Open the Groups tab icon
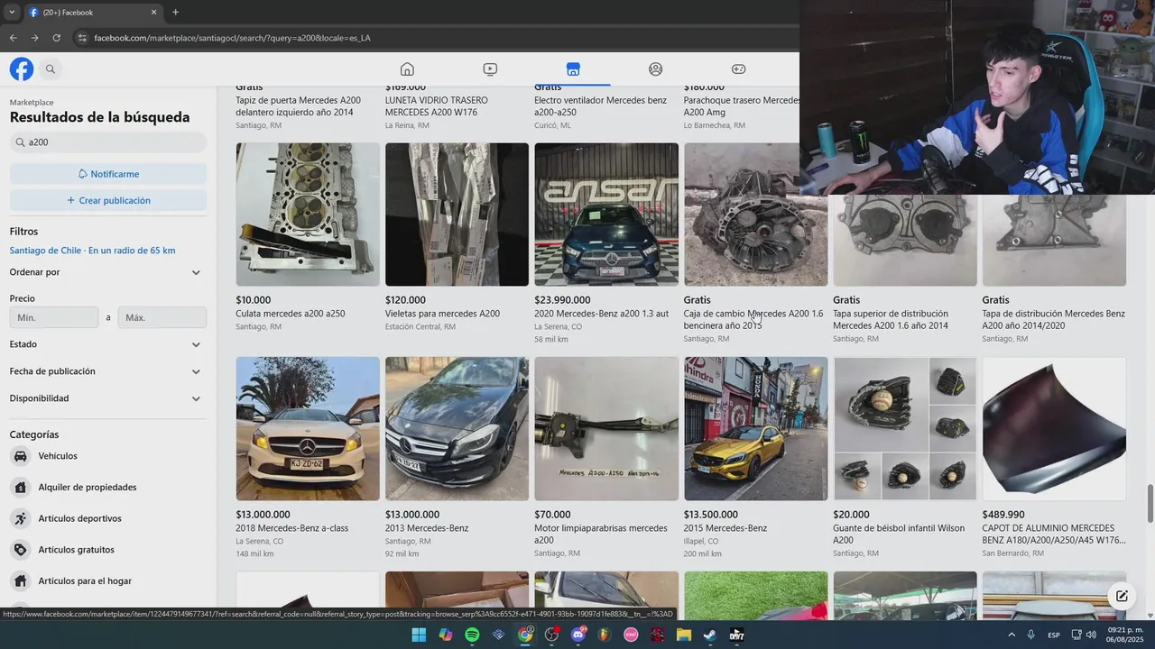 (656, 69)
